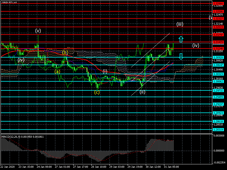Select the red 1.32019 price level tag
Screen dimensions: 227x170
click(218, 27)
